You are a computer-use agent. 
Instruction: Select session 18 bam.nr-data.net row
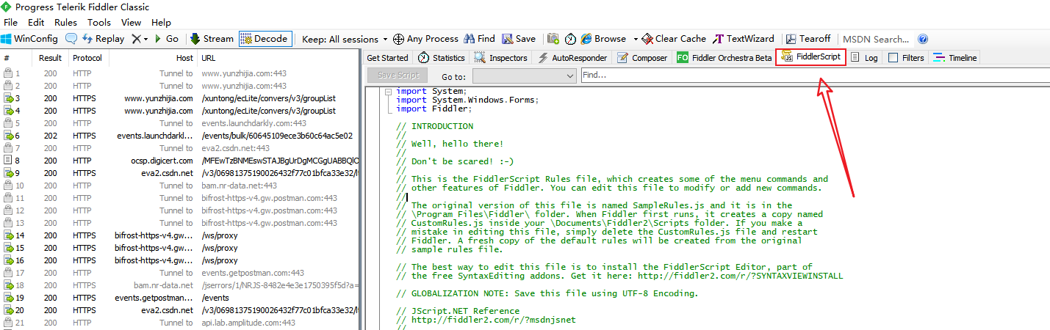pyautogui.click(x=180, y=285)
